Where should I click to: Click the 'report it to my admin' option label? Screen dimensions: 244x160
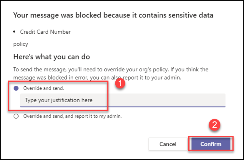[x=72, y=117]
